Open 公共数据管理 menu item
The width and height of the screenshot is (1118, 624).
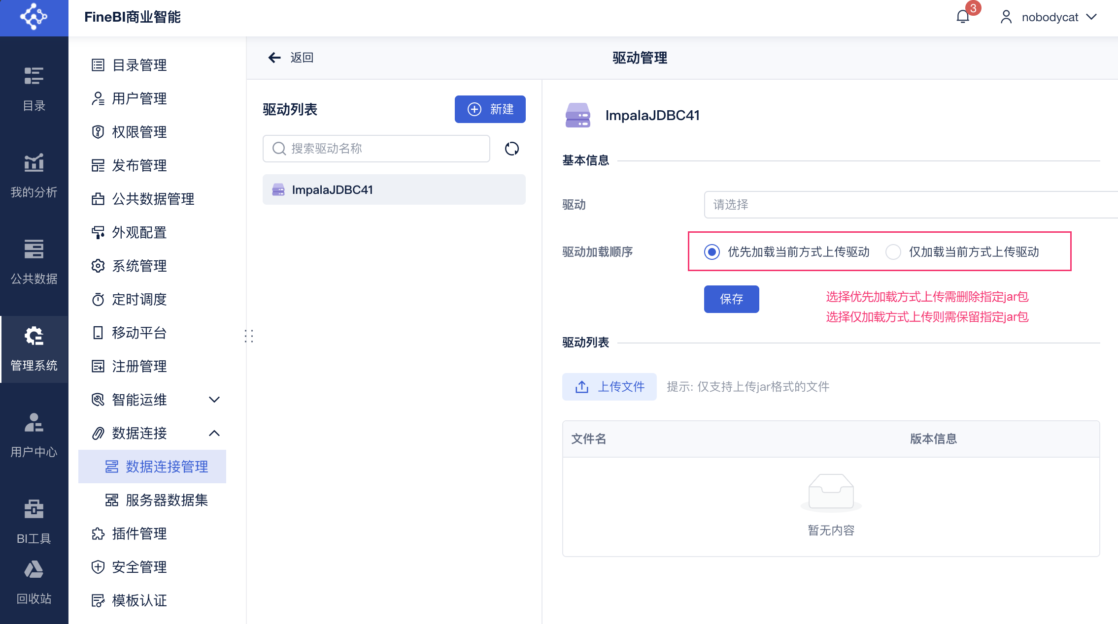tap(152, 199)
